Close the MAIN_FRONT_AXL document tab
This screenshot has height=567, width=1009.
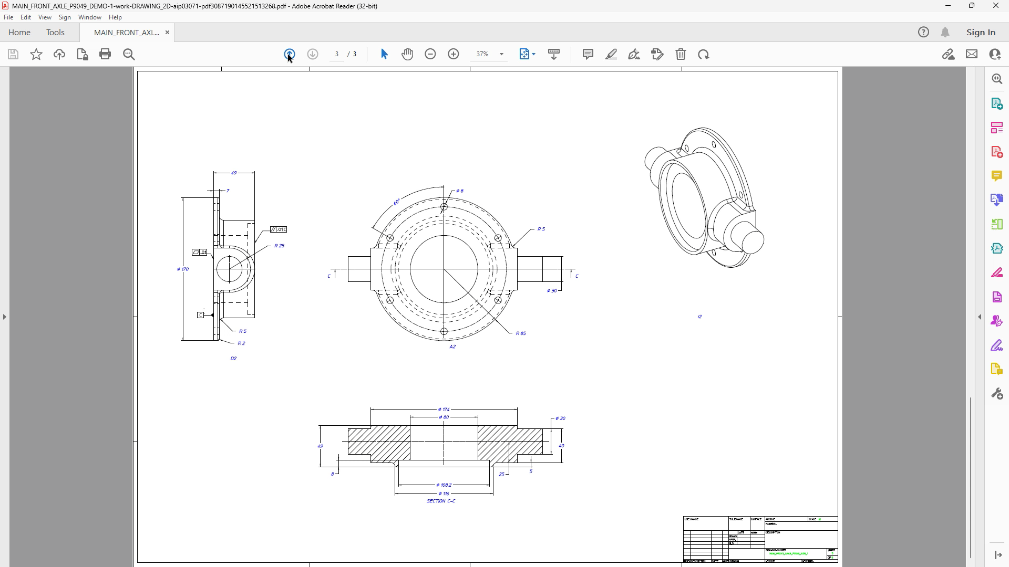(x=167, y=32)
